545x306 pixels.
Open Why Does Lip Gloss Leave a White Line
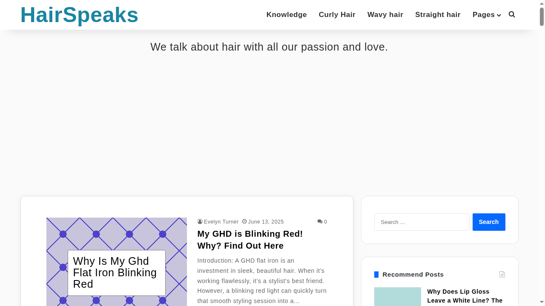(465, 296)
